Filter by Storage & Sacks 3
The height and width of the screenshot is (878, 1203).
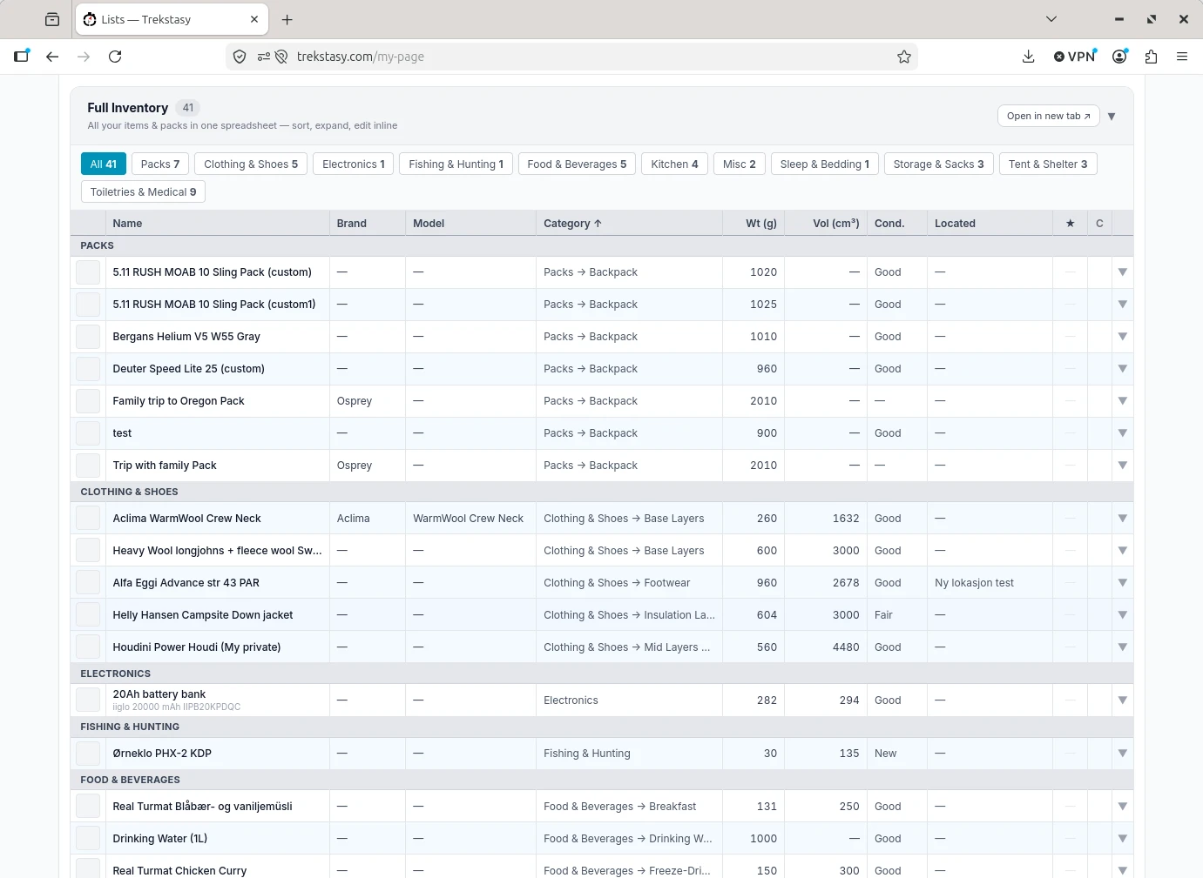click(x=938, y=164)
